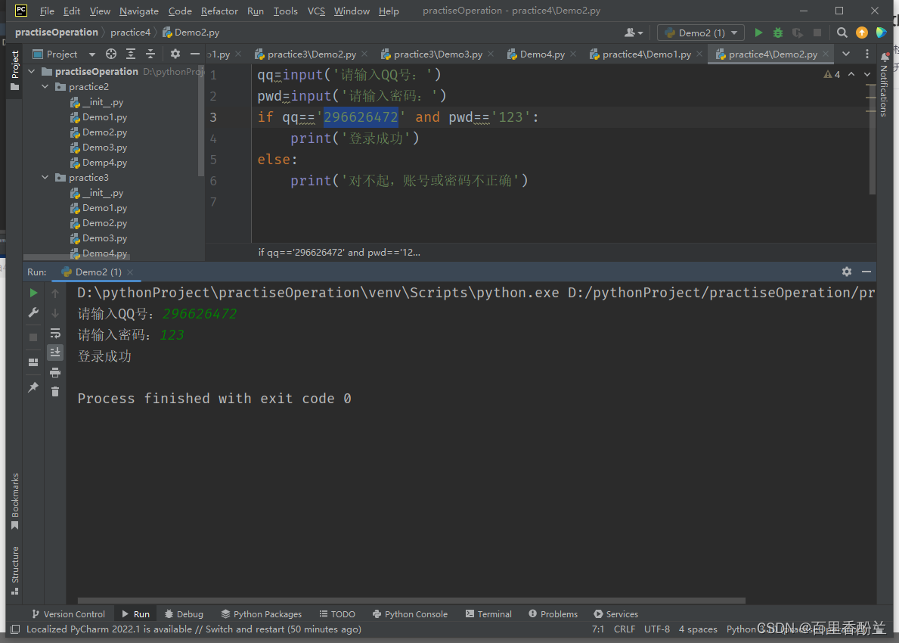Viewport: 899px width, 643px height.
Task: Click the toolbar Stop square icon
Action: (x=817, y=33)
